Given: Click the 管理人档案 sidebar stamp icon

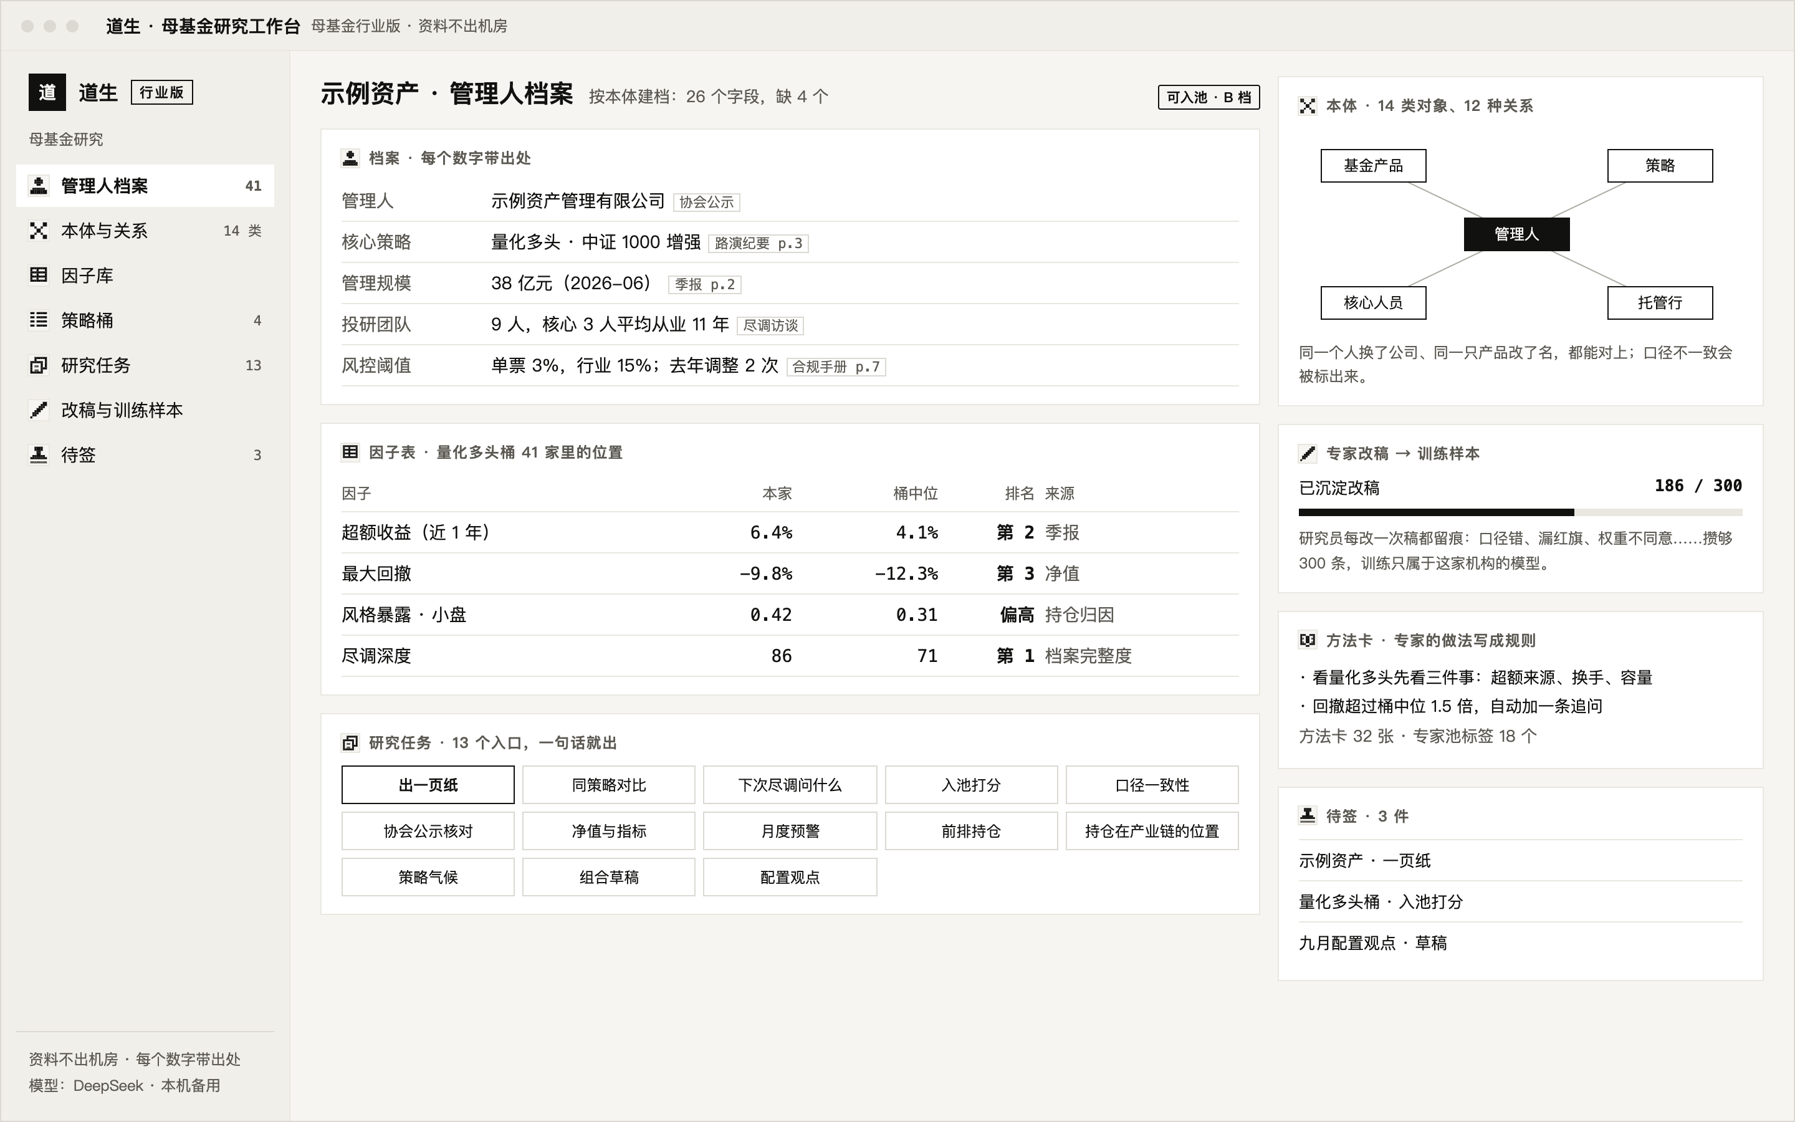Looking at the screenshot, I should [39, 186].
